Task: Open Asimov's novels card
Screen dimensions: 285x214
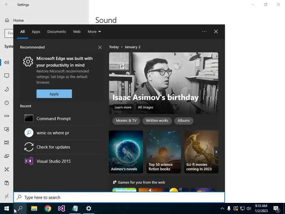Action: tap(126, 152)
